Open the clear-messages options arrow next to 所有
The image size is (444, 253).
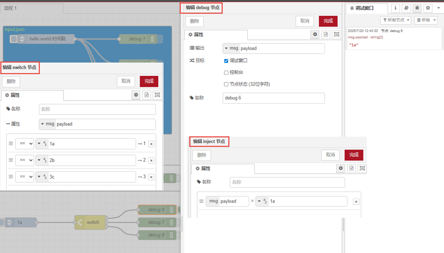click(x=435, y=20)
